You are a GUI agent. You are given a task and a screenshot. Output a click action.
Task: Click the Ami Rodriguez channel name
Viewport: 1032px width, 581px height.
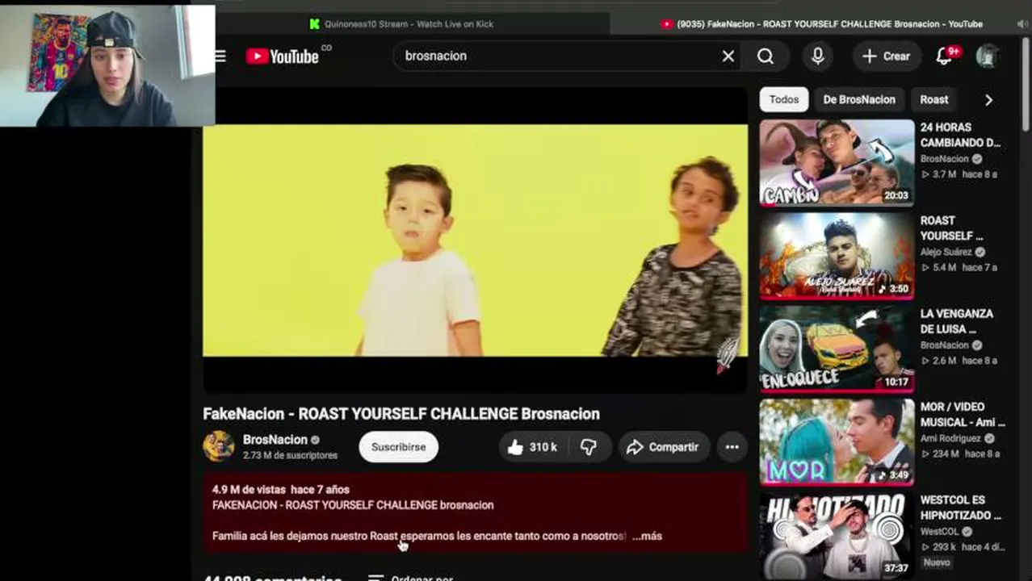(950, 438)
